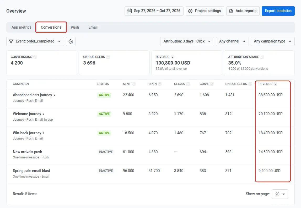301x208 pixels.
Task: Open the Abandoned cart journey campaign
Action: pos(33,95)
